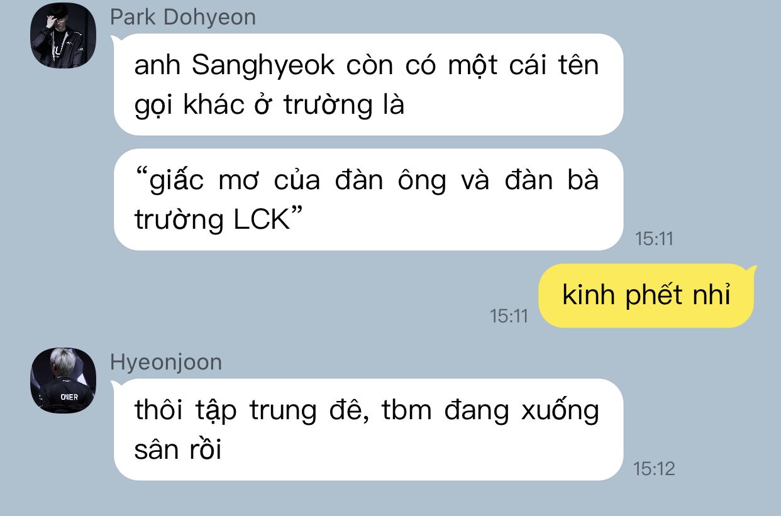Open Park Dohyeon's profile avatar
781x516 pixels.
coord(64,36)
